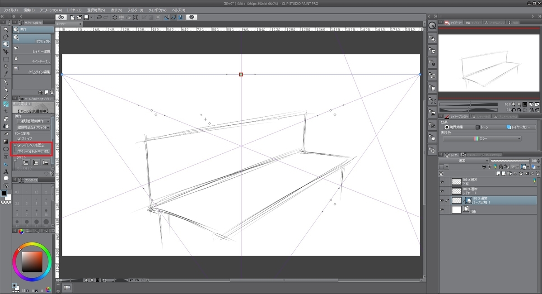The width and height of the screenshot is (542, 294).
Task: Open ウィンドウ(W) menu
Action: click(157, 9)
